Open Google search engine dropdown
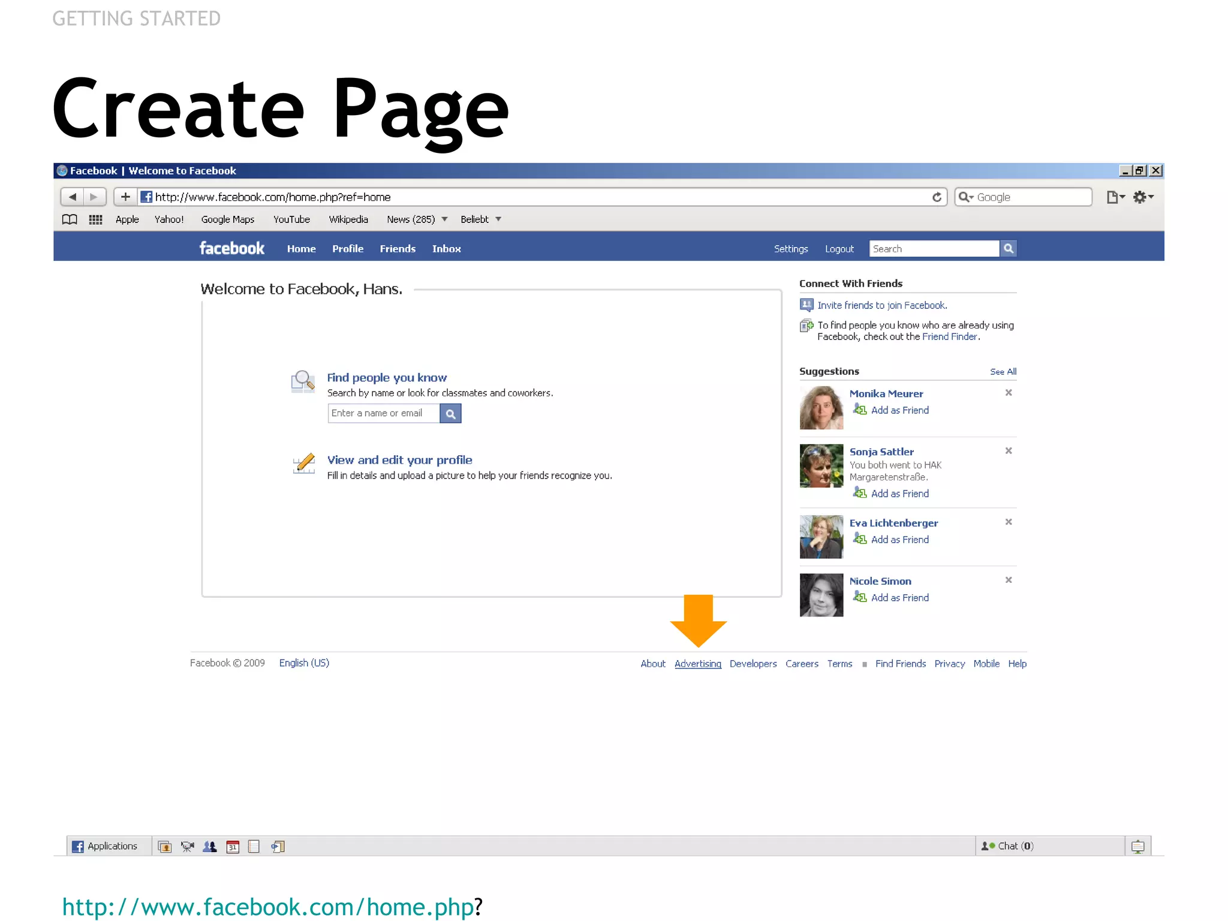 [x=965, y=197]
